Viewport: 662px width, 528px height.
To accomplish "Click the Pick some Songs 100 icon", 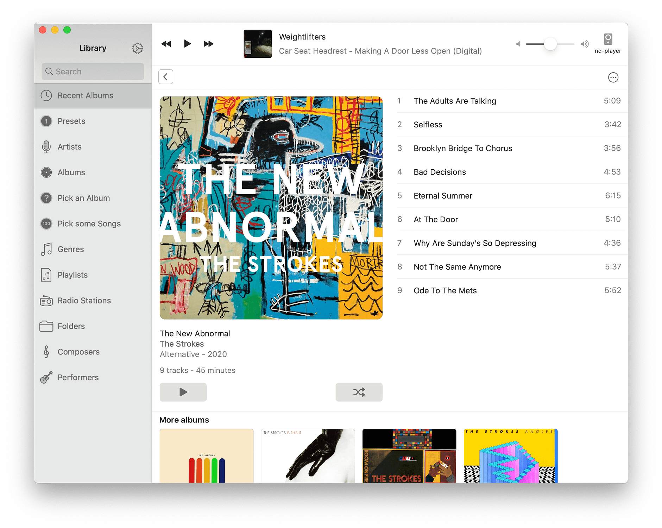I will [46, 224].
